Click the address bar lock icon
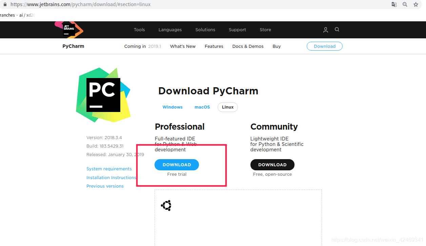This screenshot has width=426, height=246. pyautogui.click(x=5, y=4)
